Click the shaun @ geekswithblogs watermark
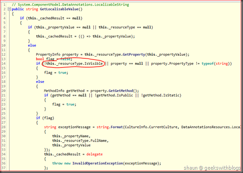243x173 pixels. click(x=212, y=168)
